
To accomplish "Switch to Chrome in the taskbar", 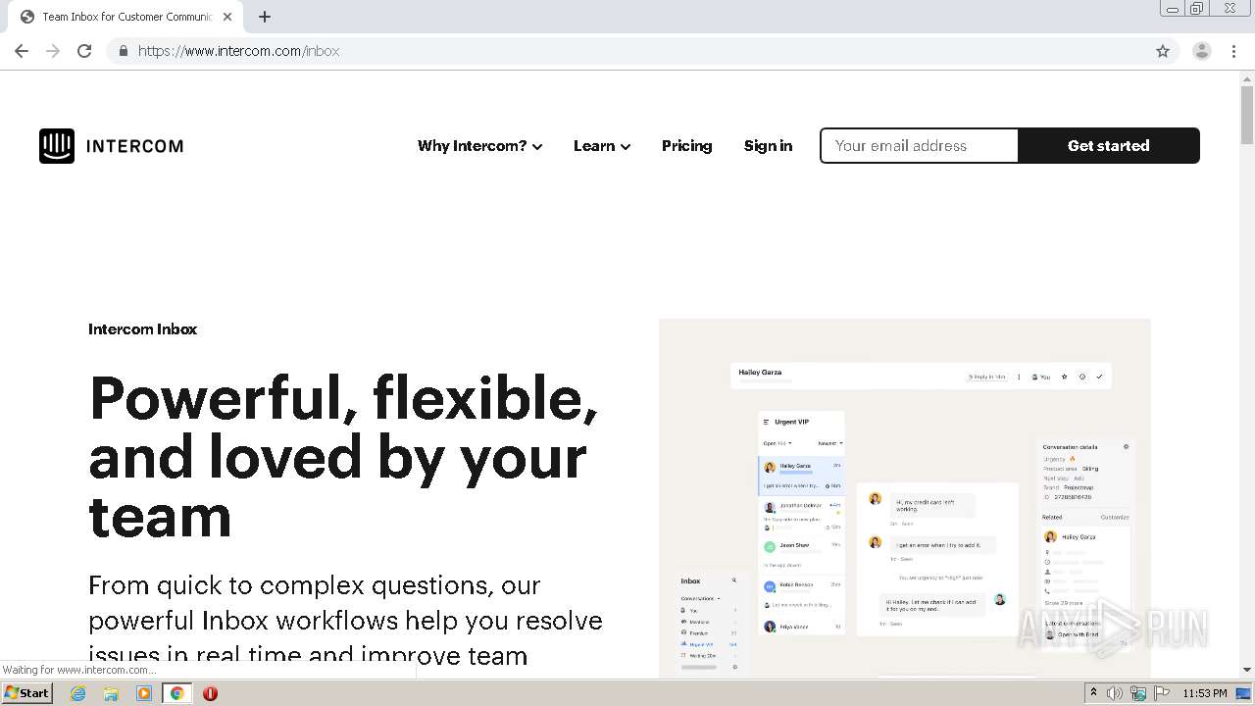I will (x=176, y=693).
